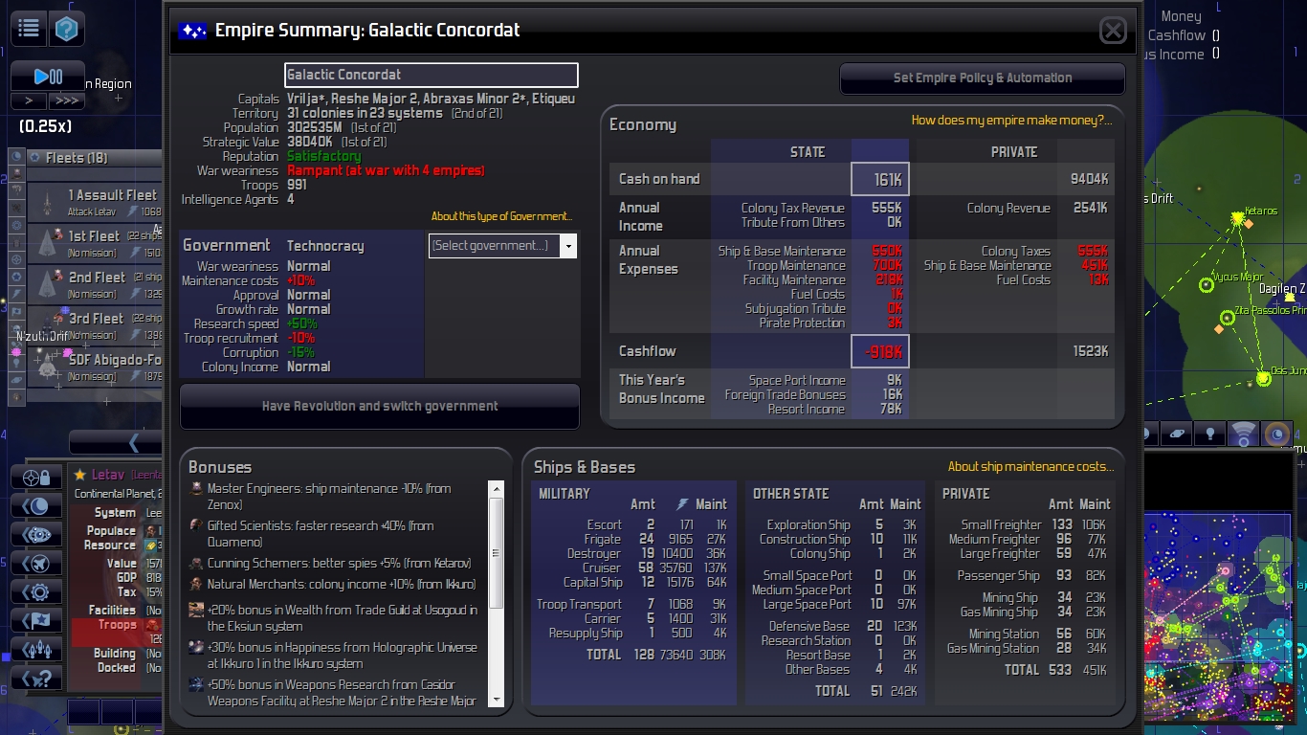Click the Bonuses list scrollbar thumb
The height and width of the screenshot is (735, 1307).
(x=496, y=553)
